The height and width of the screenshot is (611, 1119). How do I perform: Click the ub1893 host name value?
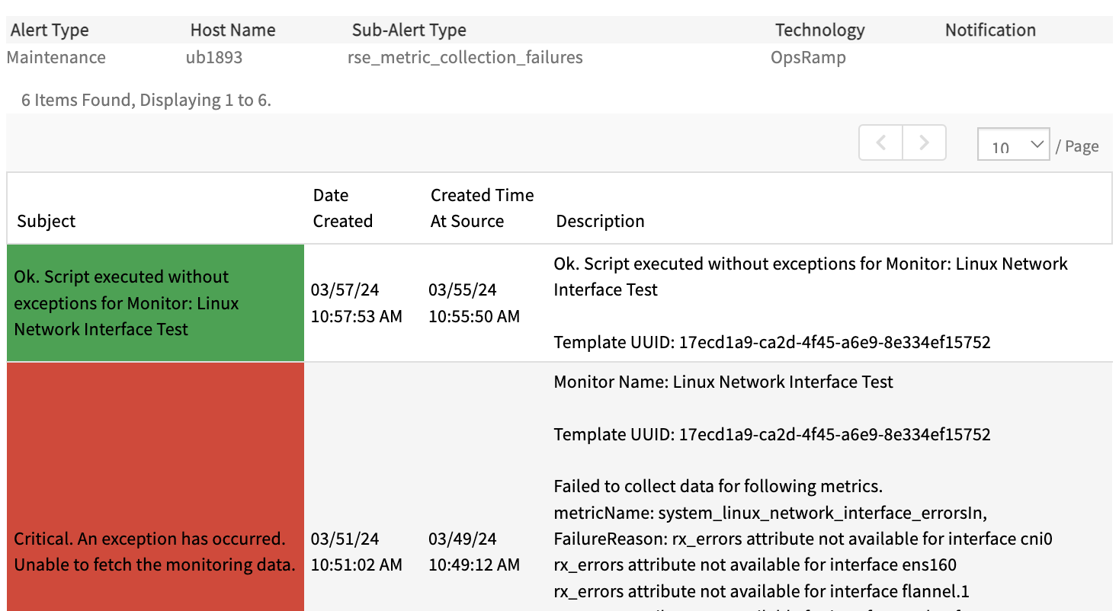[x=214, y=57]
